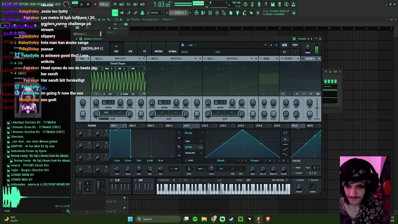Select the LFO FREE trigger mode
Viewport: 398px width, 224px height.
click(x=193, y=141)
